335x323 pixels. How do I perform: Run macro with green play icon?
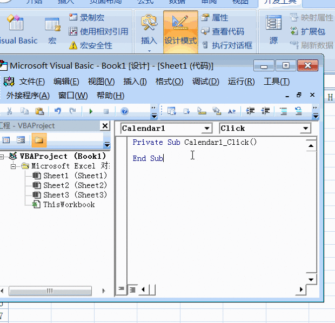click(91, 111)
